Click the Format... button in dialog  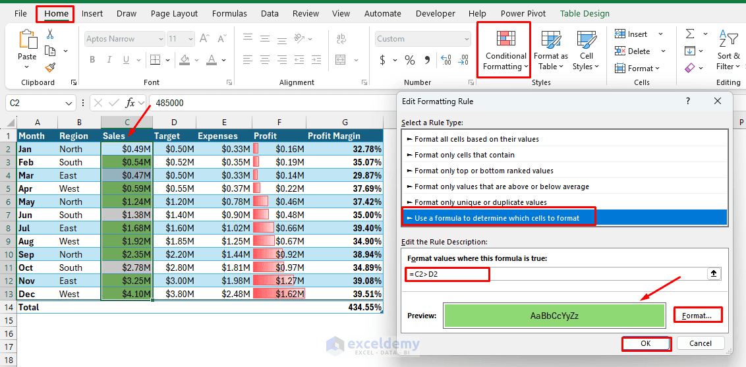(x=697, y=316)
